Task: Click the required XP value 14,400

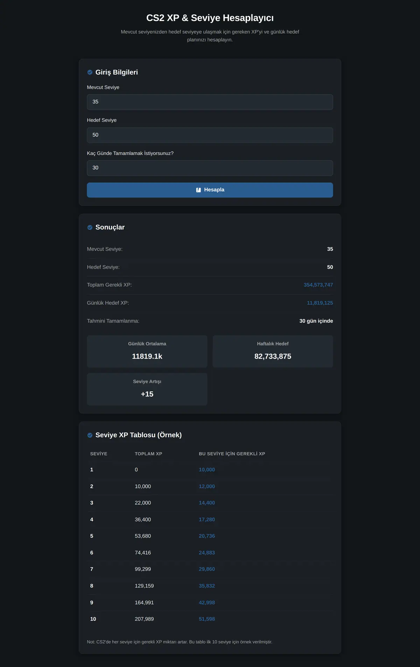Action: [207, 503]
